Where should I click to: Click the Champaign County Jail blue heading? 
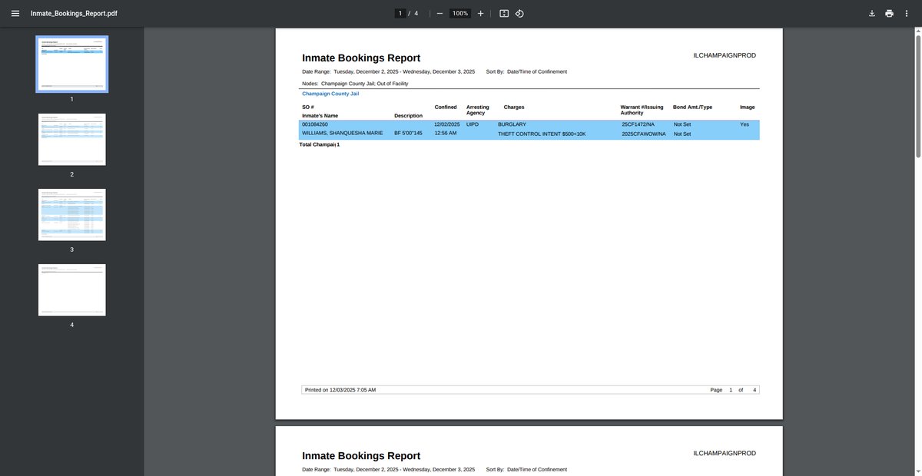330,94
